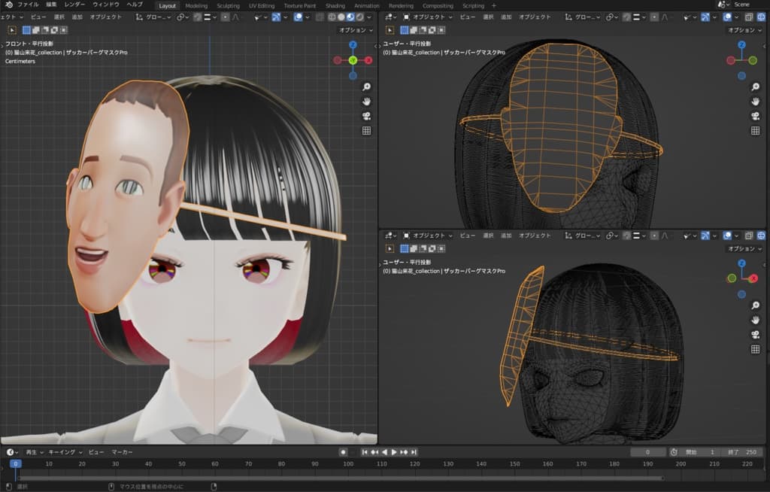Expand the 再生 playback dropdown in timeline
This screenshot has width=770, height=492.
click(34, 452)
